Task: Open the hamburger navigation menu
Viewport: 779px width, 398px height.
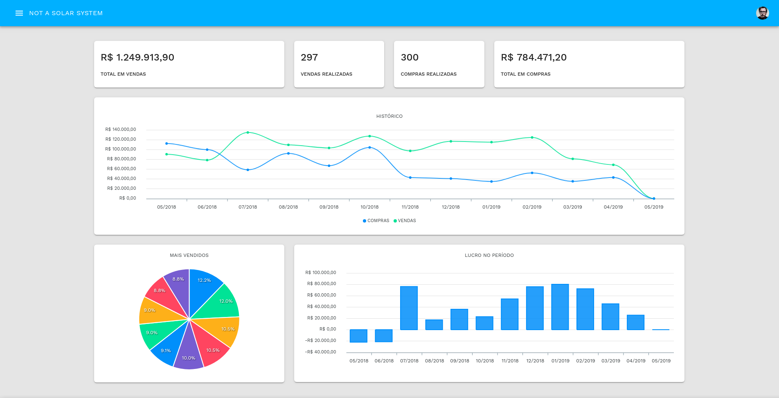Action: pos(19,13)
